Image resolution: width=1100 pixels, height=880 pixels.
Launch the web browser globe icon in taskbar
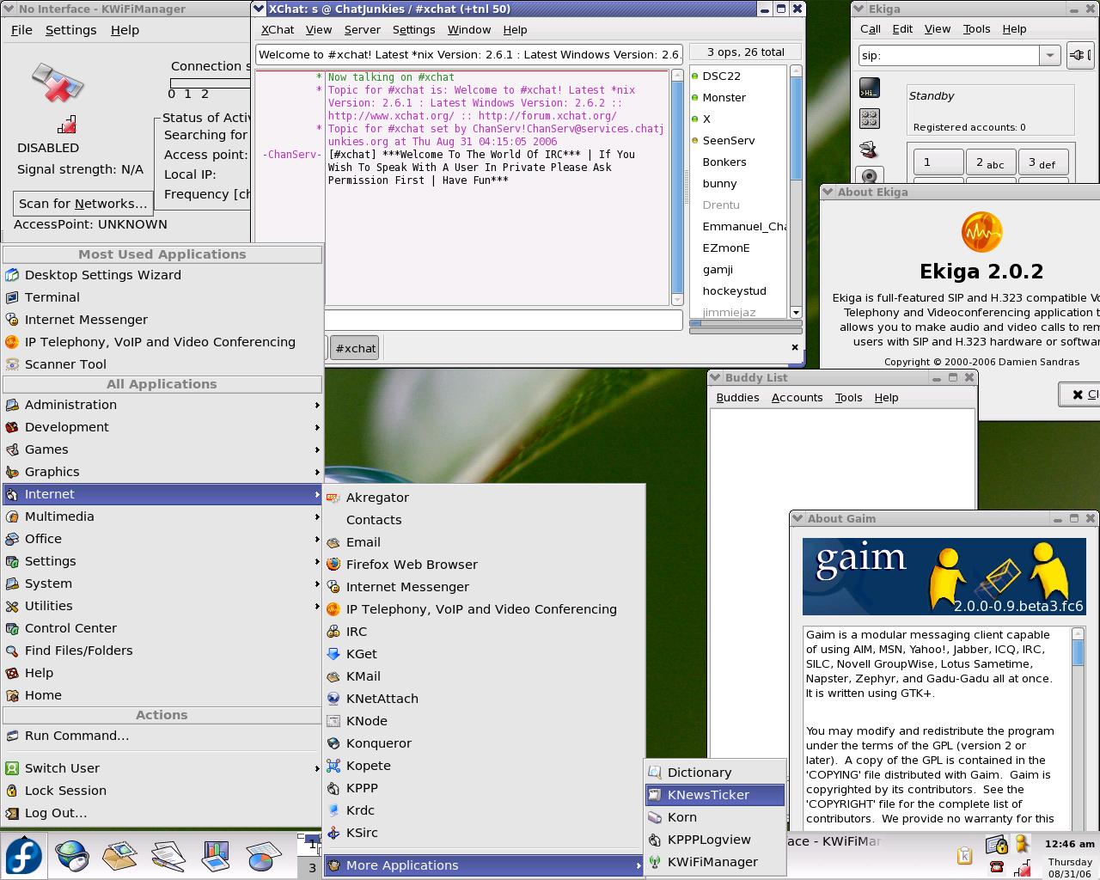click(x=72, y=856)
